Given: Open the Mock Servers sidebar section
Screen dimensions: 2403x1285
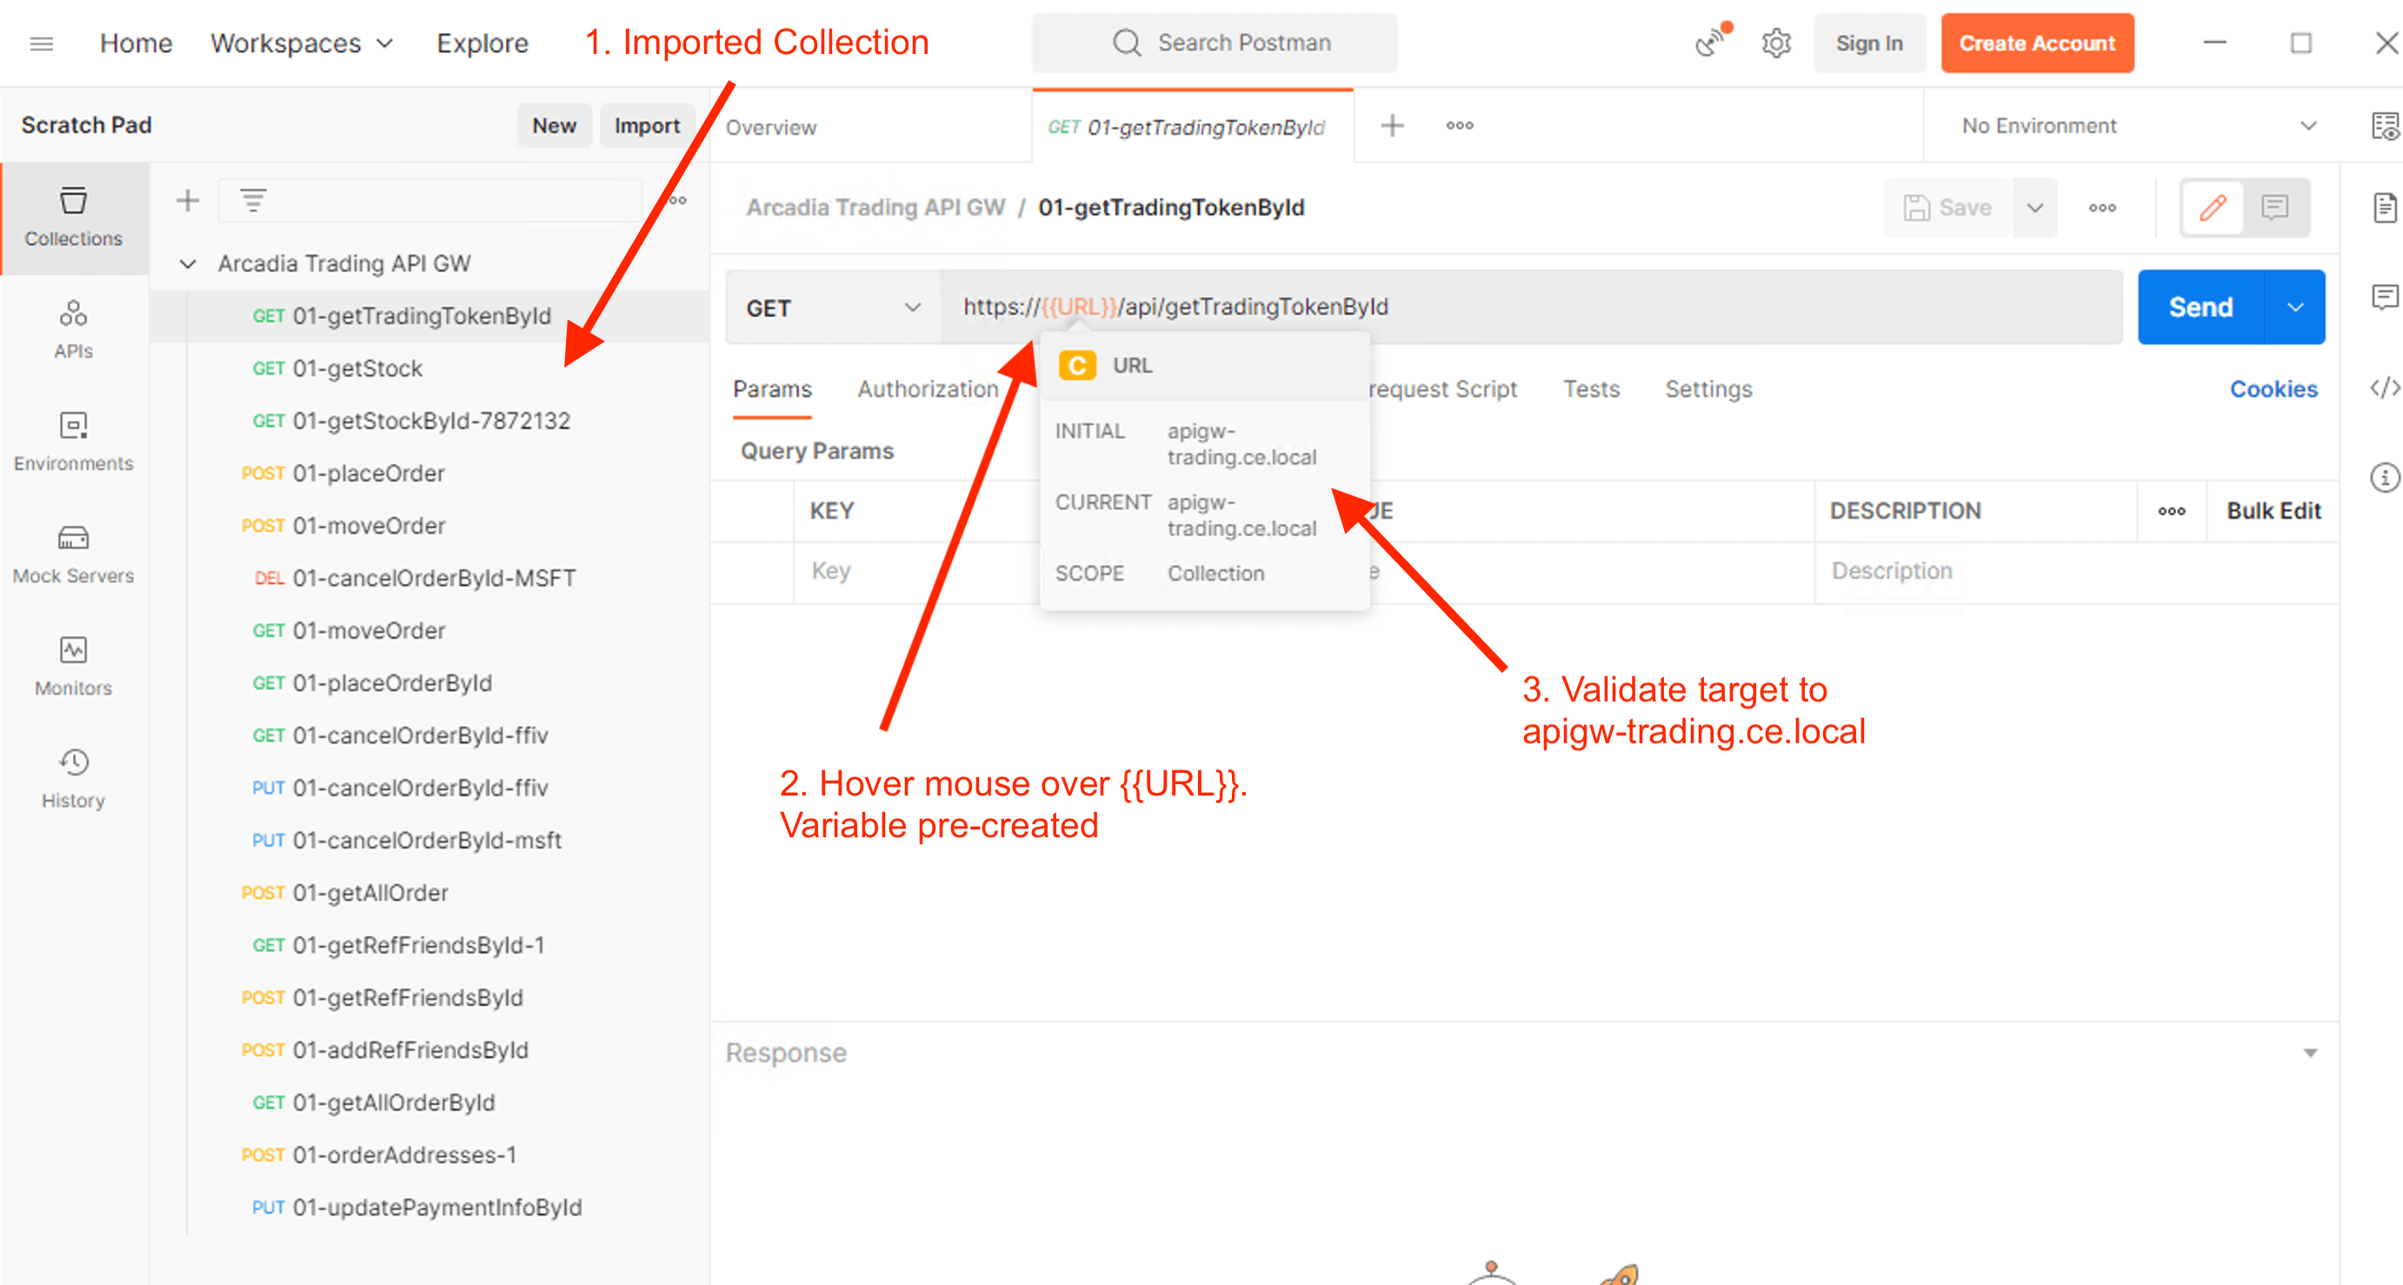Looking at the screenshot, I should click(x=73, y=555).
